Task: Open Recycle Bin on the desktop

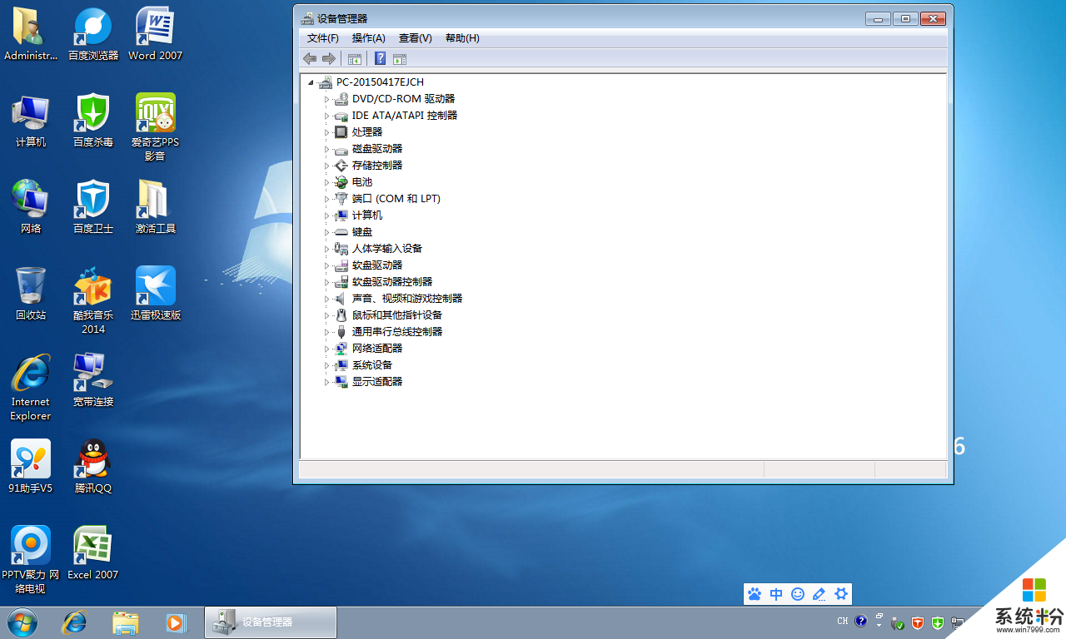Action: click(31, 291)
